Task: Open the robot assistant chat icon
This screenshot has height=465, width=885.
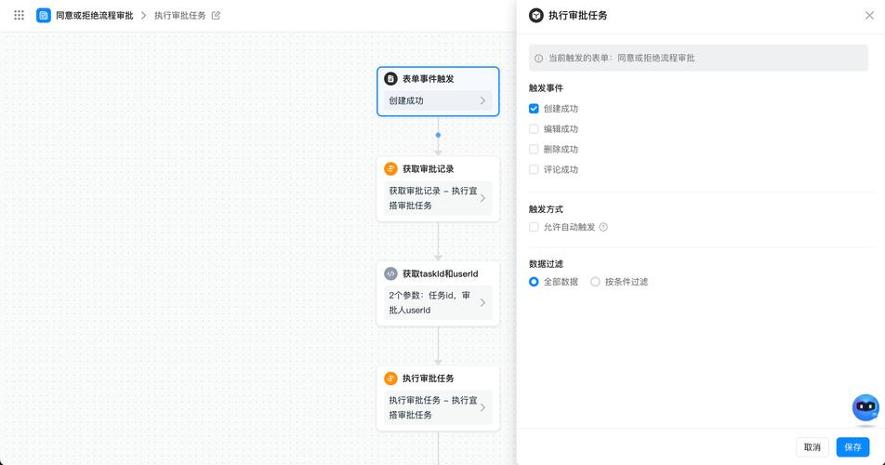Action: 865,407
